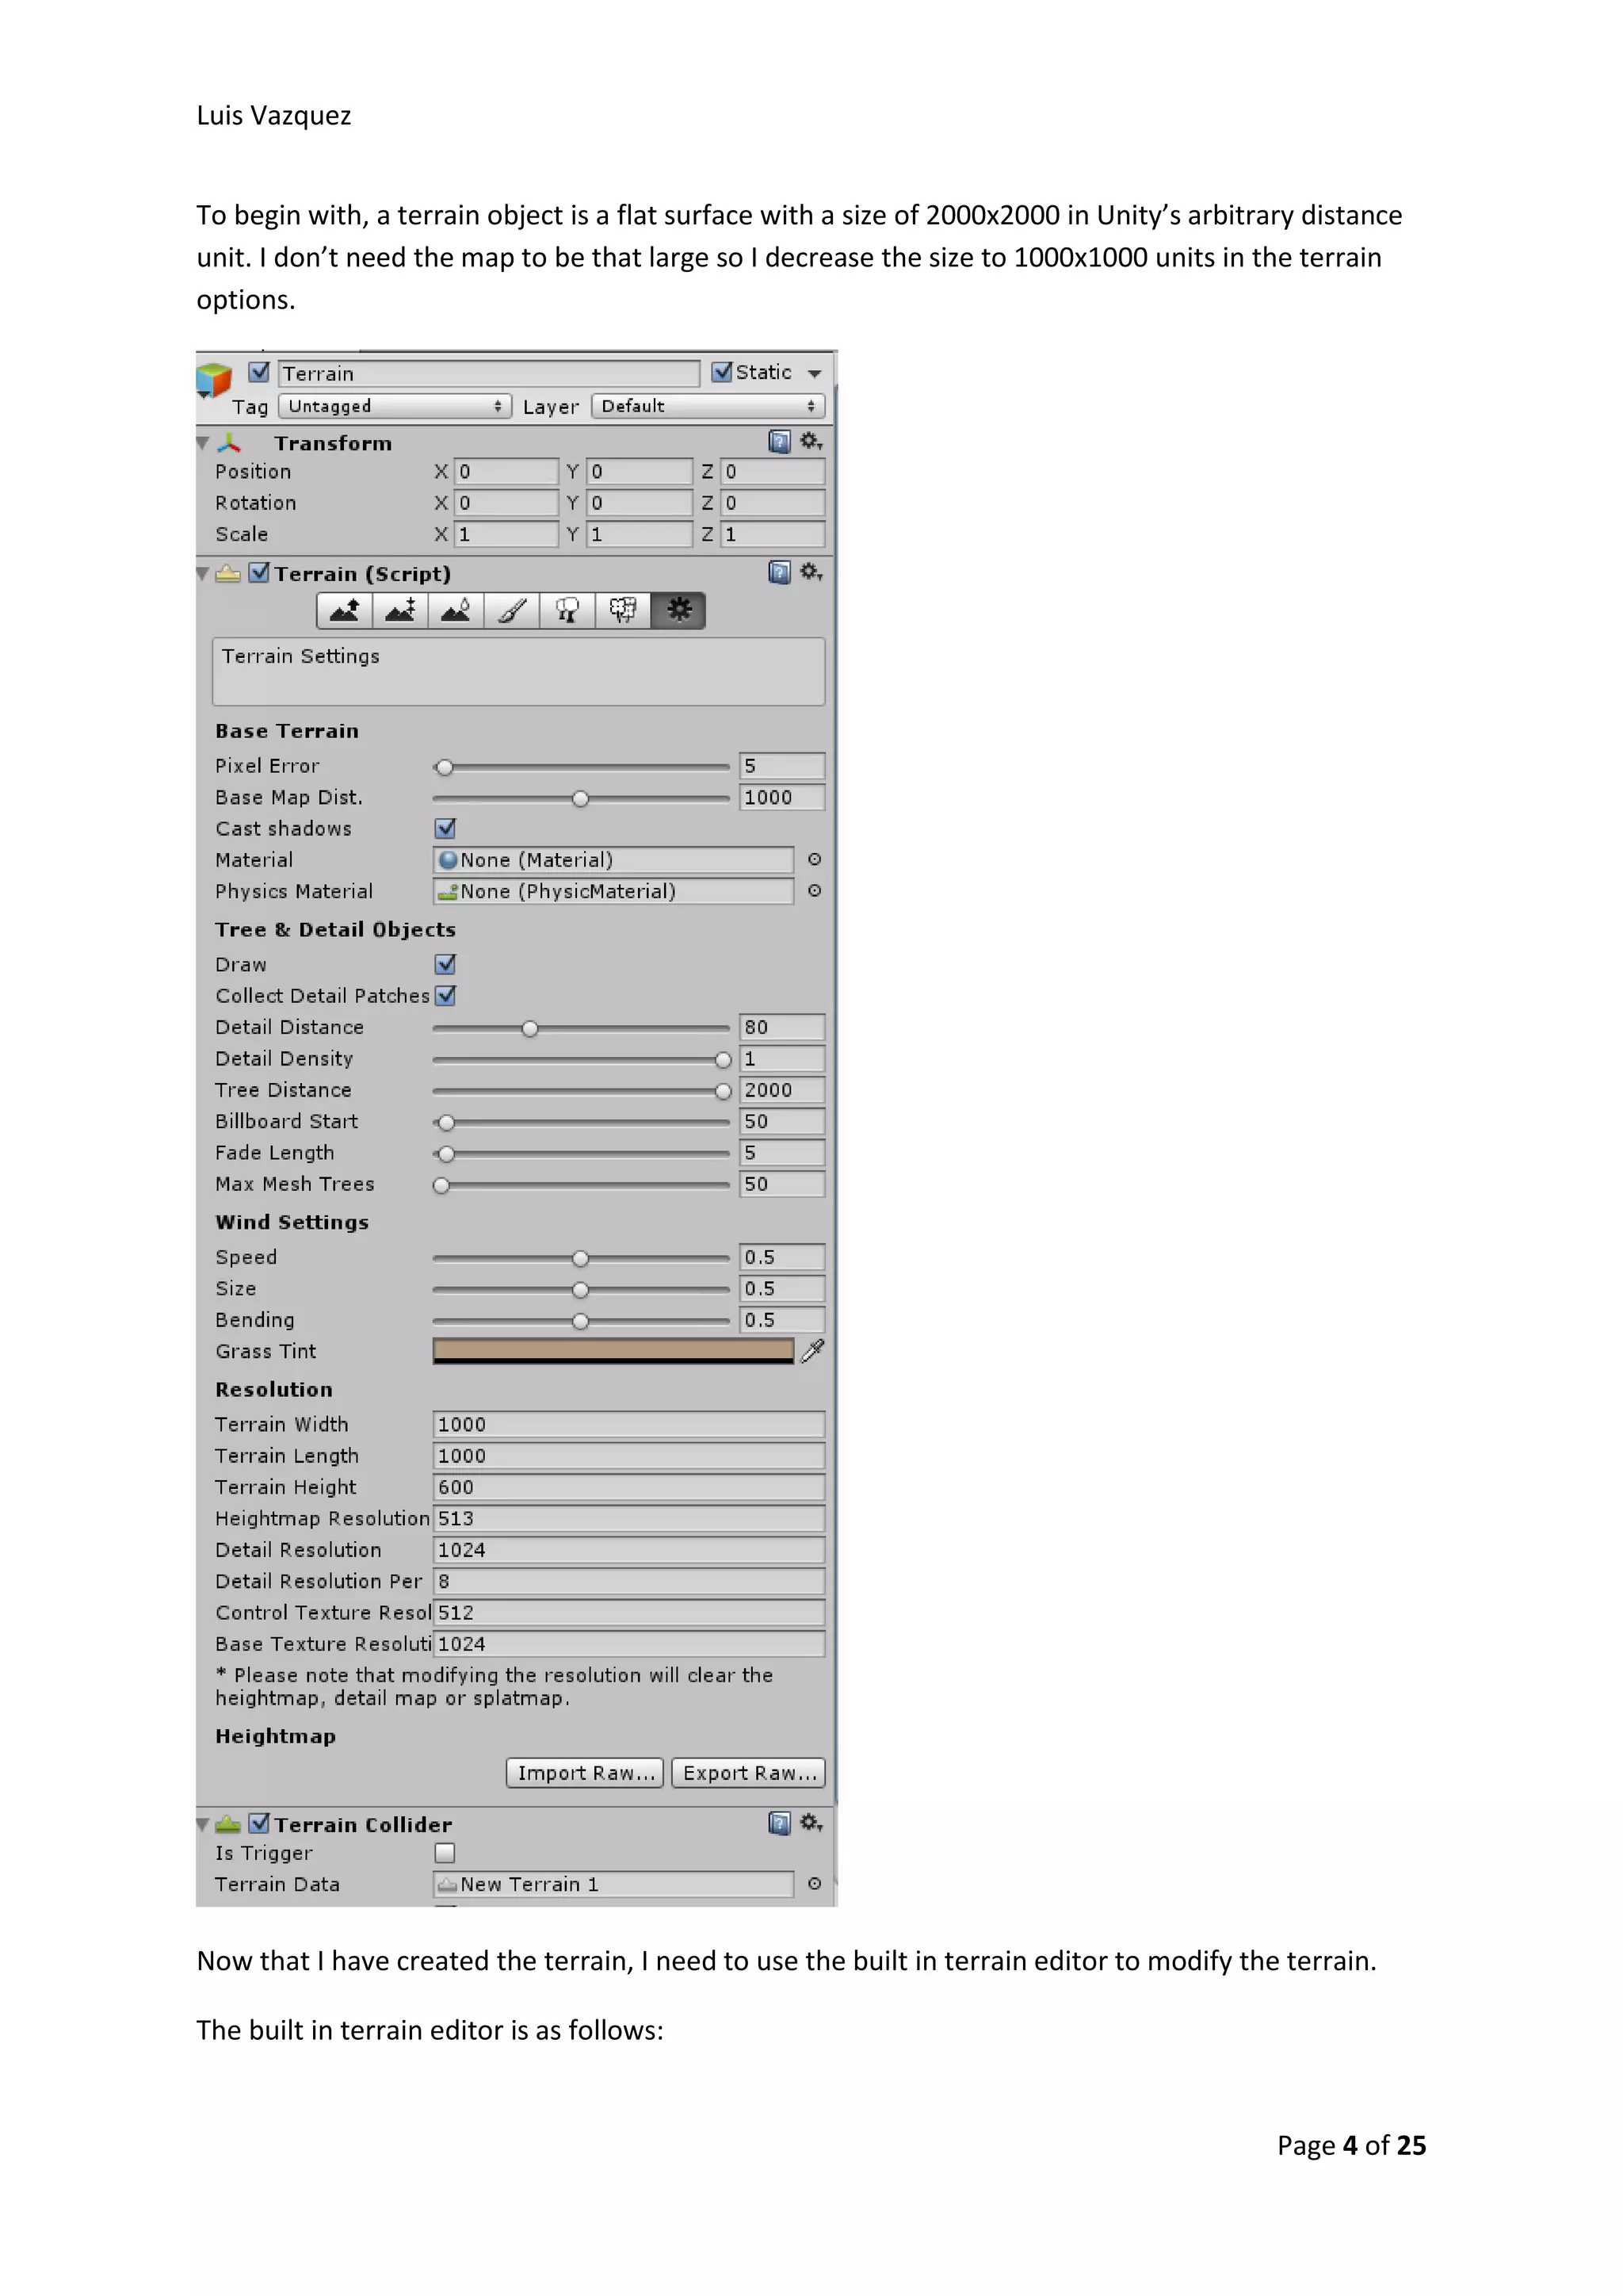Click the Terrain Collider component icon
The image size is (1623, 2296).
pos(228,1824)
